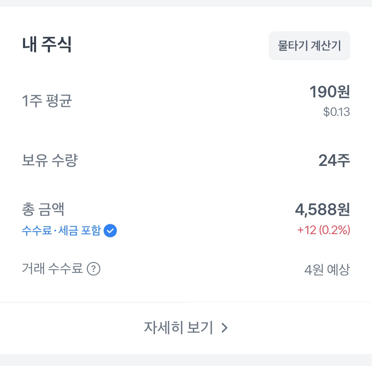Click the 1주 평균 label

(47, 101)
